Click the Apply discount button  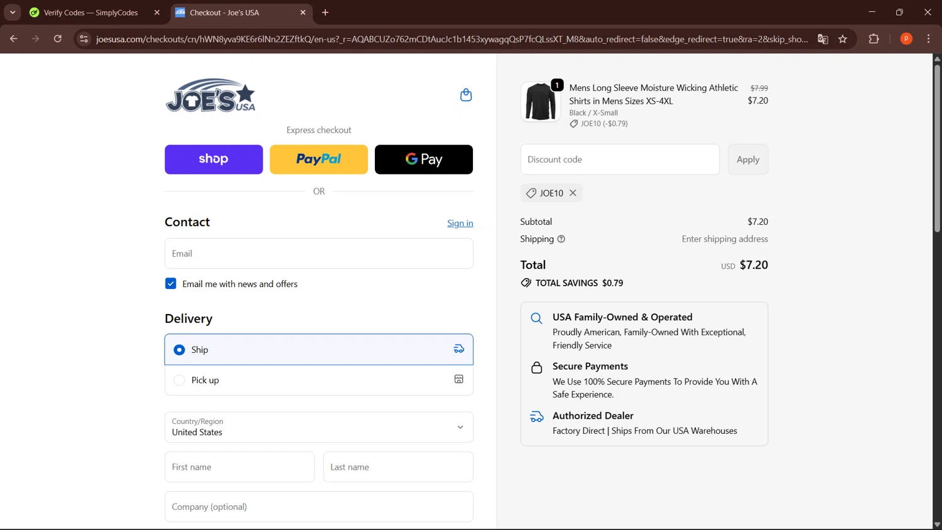[x=748, y=160]
